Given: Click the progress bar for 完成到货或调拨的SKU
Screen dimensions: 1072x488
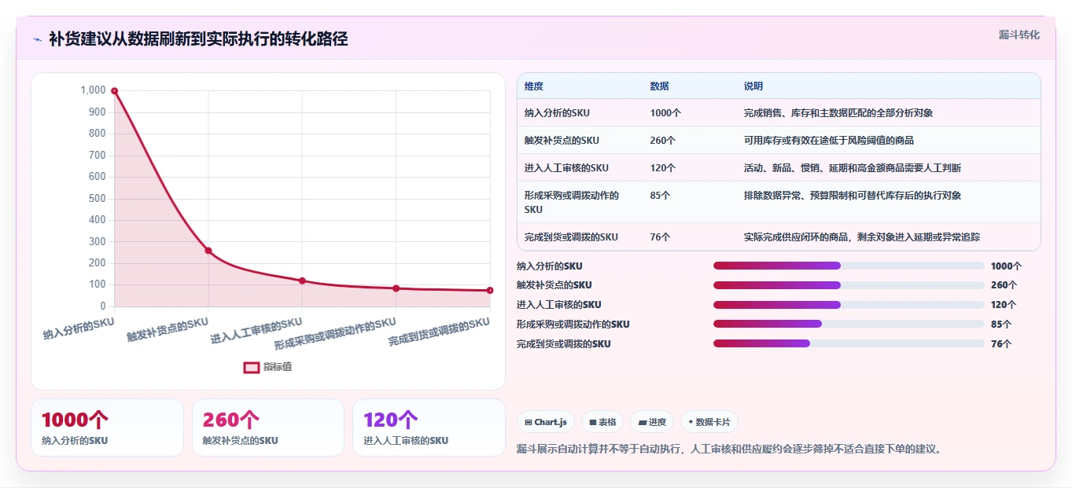Looking at the screenshot, I should coord(849,343).
